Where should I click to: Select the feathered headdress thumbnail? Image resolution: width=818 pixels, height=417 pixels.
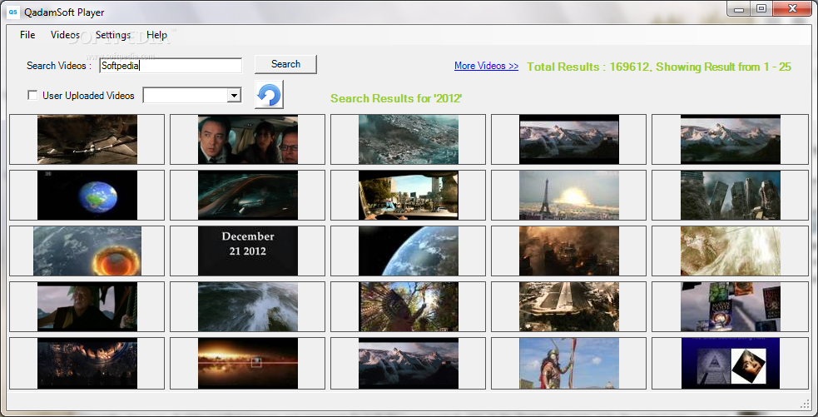[x=409, y=307]
